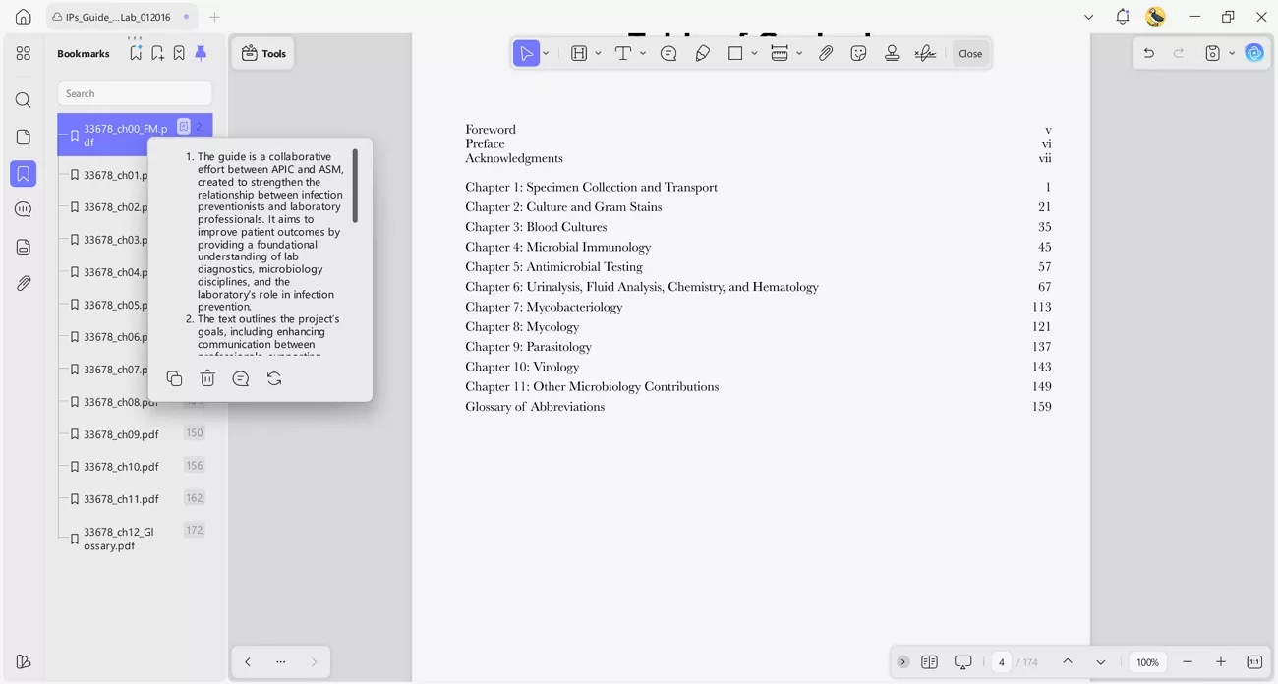Click the add bookmark icon
This screenshot has height=684, width=1278.
point(157,53)
